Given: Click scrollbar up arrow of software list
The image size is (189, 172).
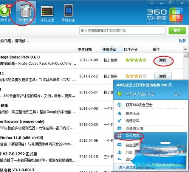Looking at the screenshot, I should coord(186,49).
